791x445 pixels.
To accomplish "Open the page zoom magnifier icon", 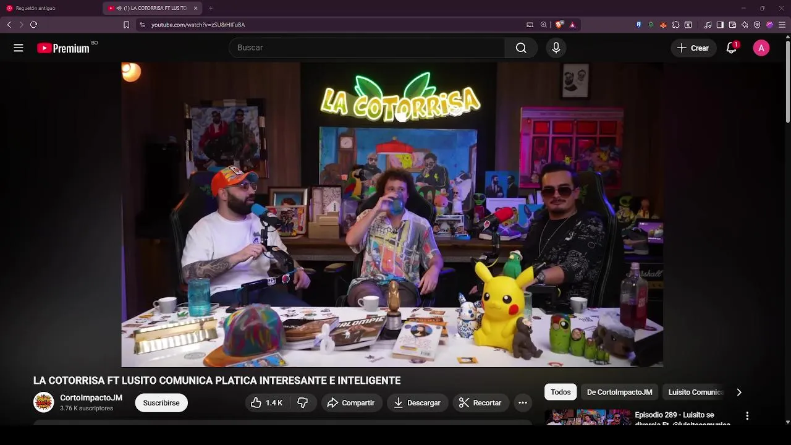I will (x=544, y=25).
